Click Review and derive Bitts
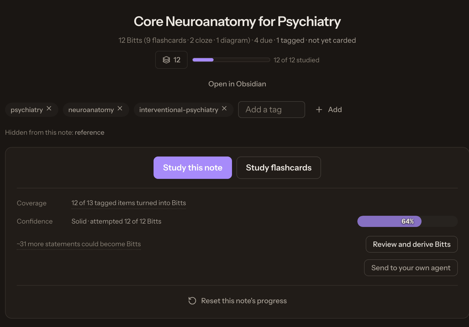The image size is (469, 327). 411,244
